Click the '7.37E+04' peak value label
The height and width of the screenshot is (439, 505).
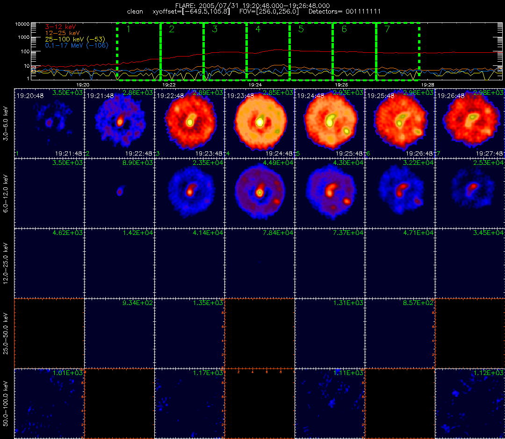[348, 233]
